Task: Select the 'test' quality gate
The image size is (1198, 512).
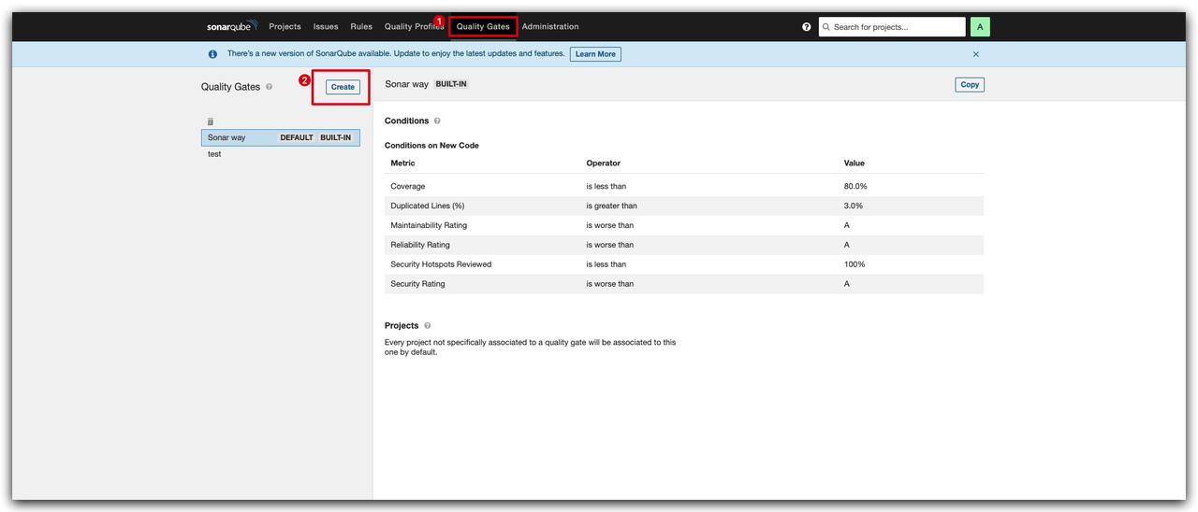Action: (214, 154)
